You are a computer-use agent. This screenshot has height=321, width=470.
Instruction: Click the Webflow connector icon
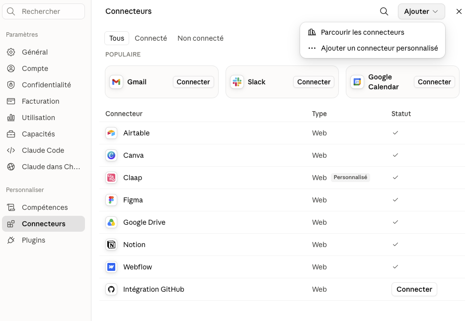click(111, 267)
